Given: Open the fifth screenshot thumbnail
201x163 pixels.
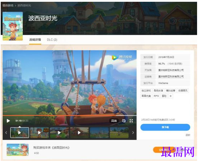Looking at the screenshot, I should (x=99, y=133).
